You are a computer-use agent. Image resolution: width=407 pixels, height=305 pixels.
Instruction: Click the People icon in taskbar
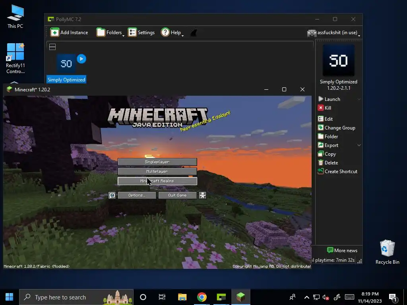pos(293,297)
